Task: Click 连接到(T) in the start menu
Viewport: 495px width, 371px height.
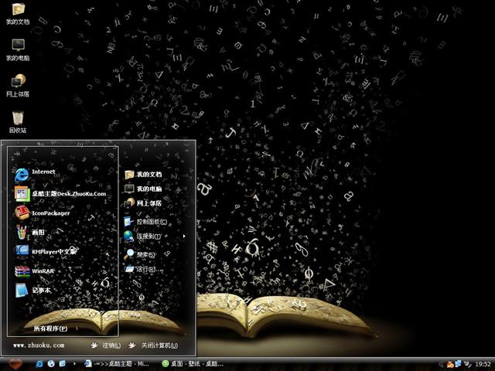Action: click(x=142, y=236)
